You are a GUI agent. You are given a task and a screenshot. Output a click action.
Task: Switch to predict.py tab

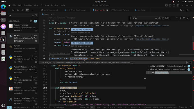click(141, 10)
